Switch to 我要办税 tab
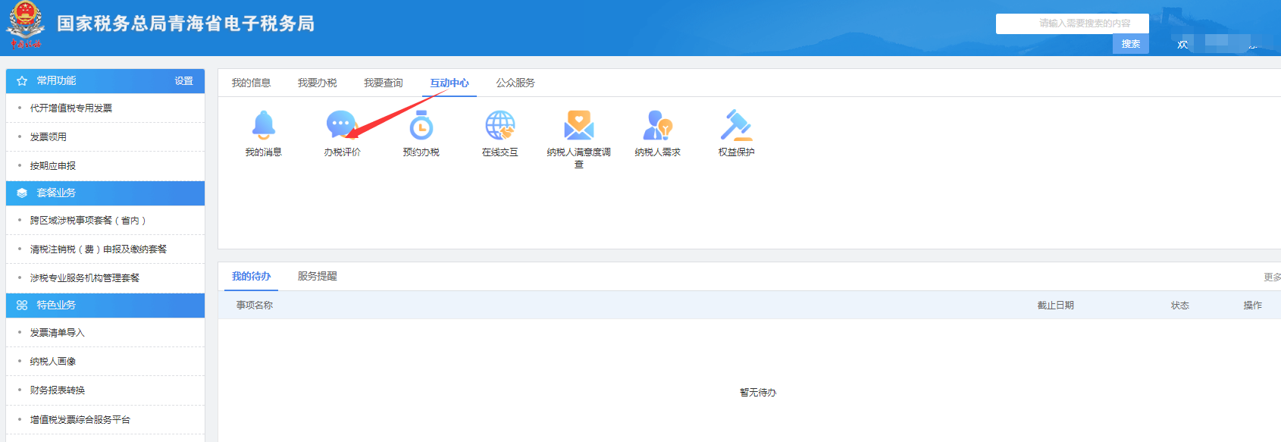1281x442 pixels. click(x=317, y=83)
